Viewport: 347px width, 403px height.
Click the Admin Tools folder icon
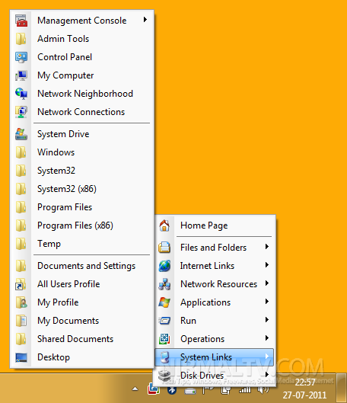21,39
